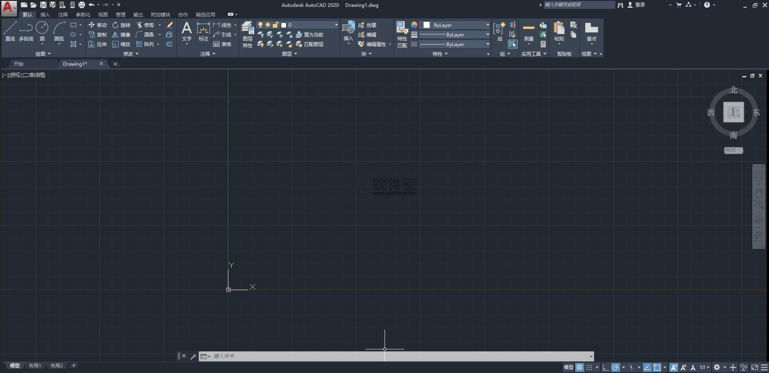The height and width of the screenshot is (373, 769).
Task: Toggle annotation visibility in status bar
Action: point(673,368)
